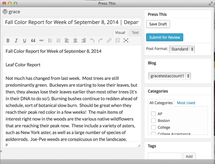Open the gracetestaccount1 blog selector

tap(169, 76)
